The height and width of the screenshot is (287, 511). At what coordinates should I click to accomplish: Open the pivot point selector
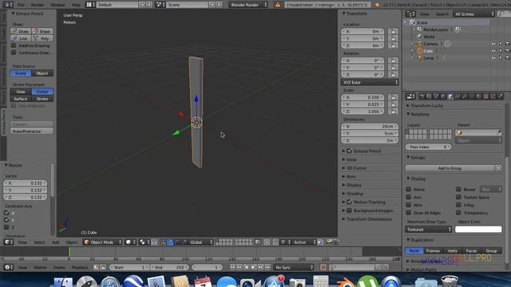point(144,242)
